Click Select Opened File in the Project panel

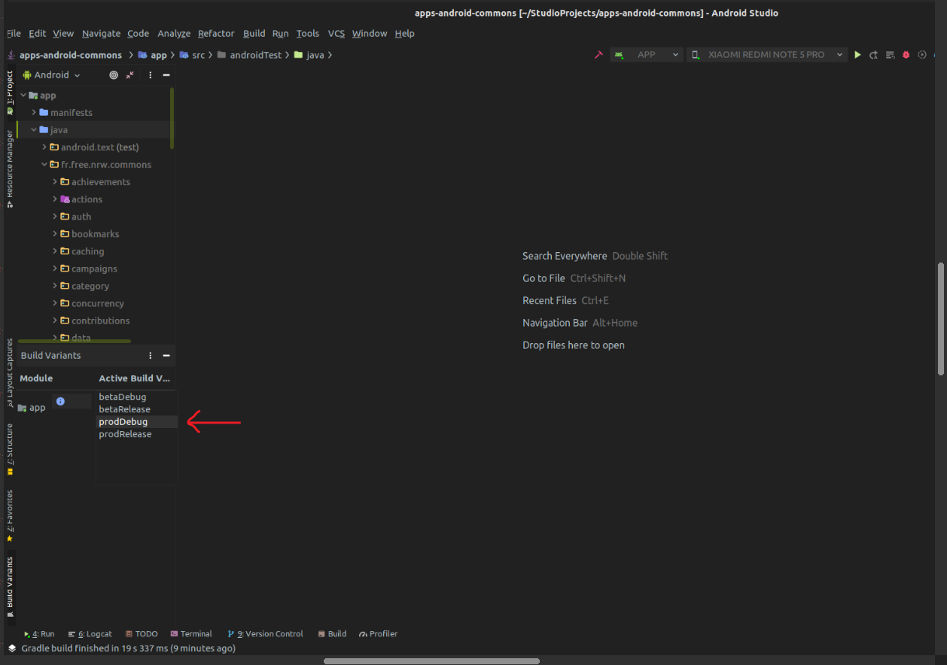(x=114, y=74)
